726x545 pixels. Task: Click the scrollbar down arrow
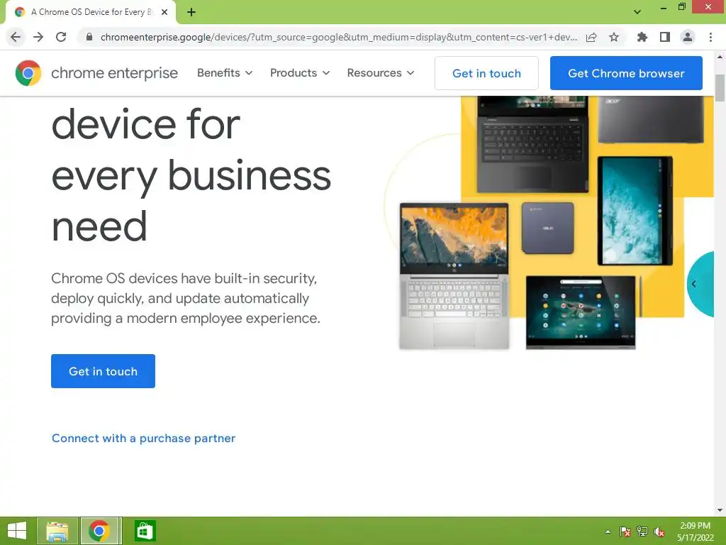point(720,510)
